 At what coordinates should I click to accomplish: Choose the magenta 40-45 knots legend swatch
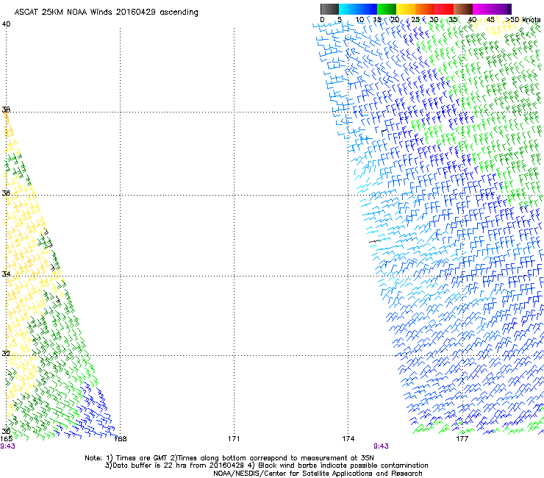484,9
